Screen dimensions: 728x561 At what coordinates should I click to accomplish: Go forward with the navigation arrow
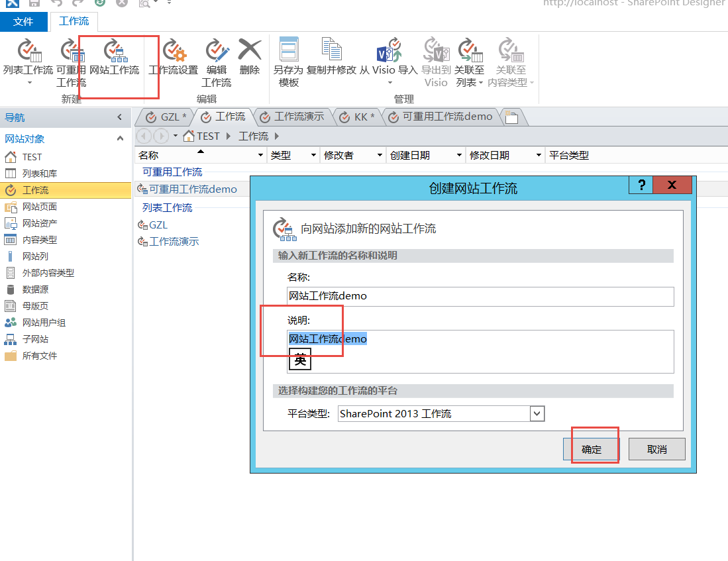coord(161,136)
